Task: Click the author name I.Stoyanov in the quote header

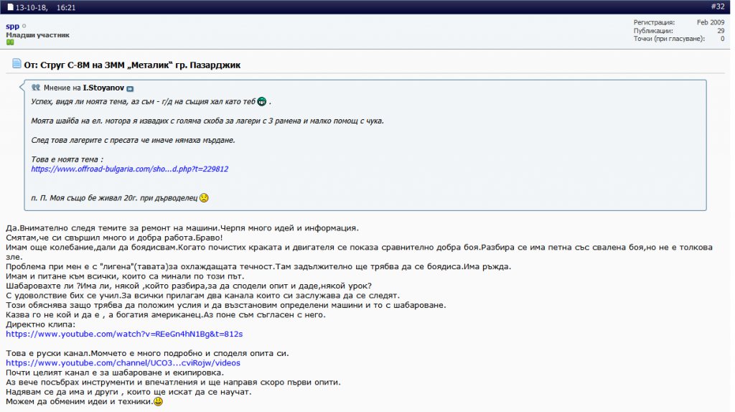Action: coord(103,88)
